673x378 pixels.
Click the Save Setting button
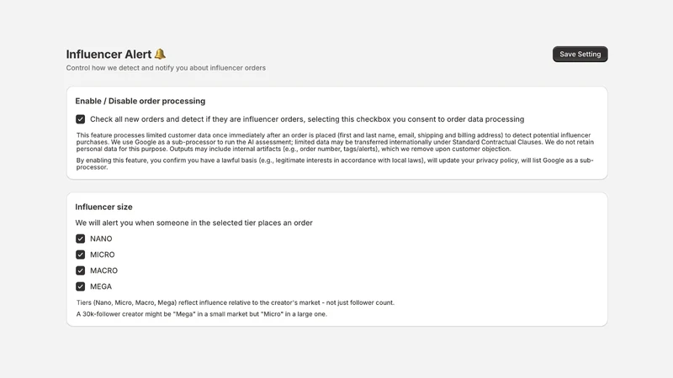tap(580, 54)
